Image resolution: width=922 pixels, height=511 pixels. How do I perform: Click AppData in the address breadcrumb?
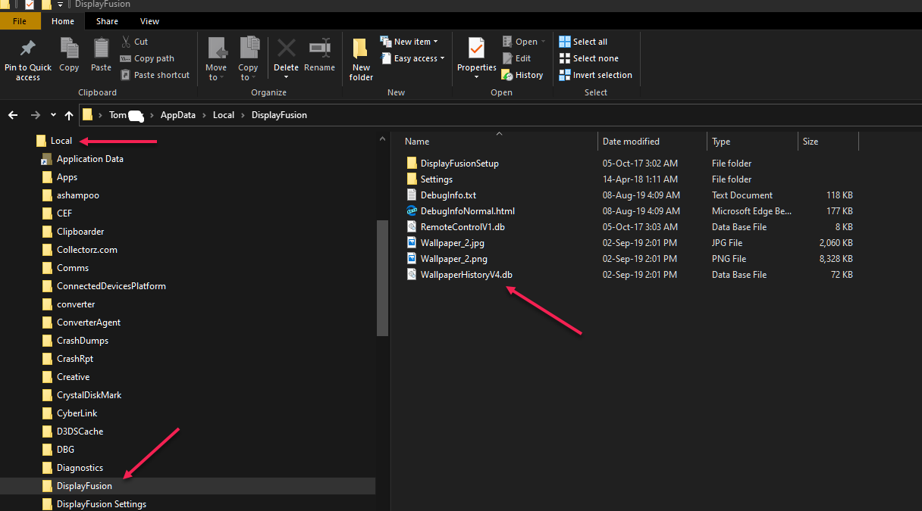pos(177,115)
